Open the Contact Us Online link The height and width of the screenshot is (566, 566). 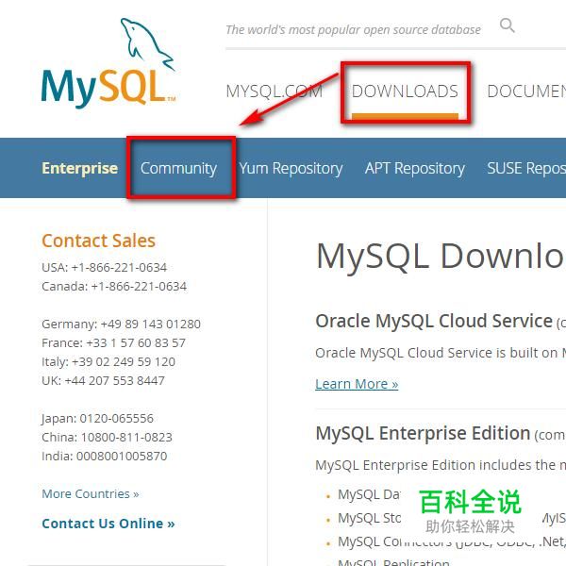(x=108, y=524)
